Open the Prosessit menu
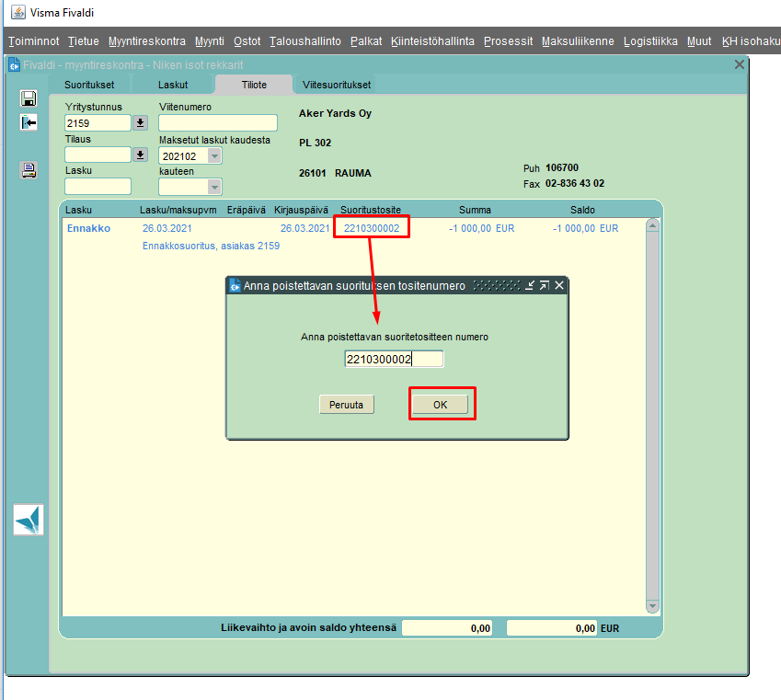Screen dimensions: 781x700 click(508, 41)
